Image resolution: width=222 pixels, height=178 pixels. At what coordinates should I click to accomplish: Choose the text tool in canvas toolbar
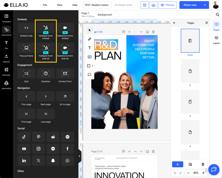89,48
